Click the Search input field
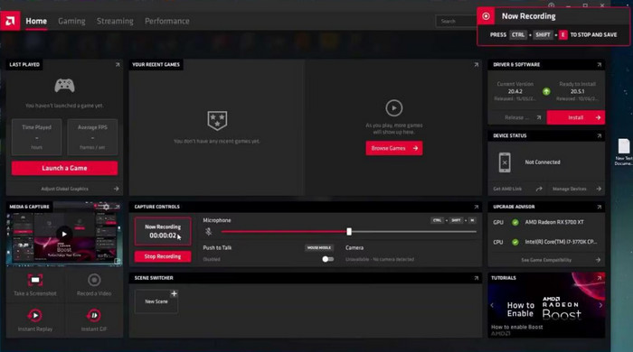This screenshot has height=352, width=633. pos(456,21)
